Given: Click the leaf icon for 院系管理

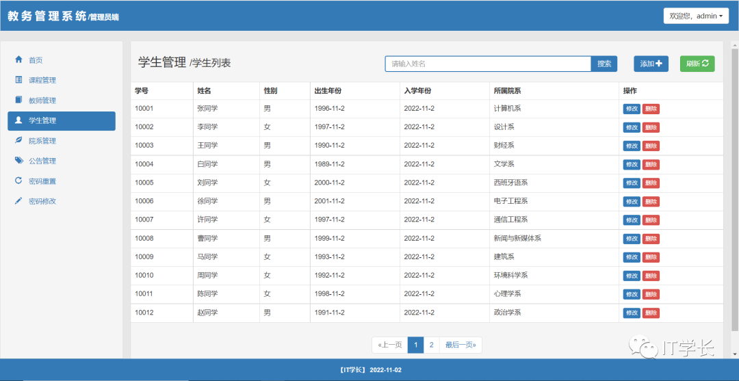Looking at the screenshot, I should click(19, 140).
